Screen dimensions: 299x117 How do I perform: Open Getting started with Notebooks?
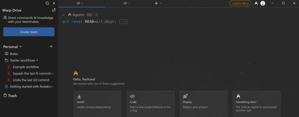click(x=32, y=86)
